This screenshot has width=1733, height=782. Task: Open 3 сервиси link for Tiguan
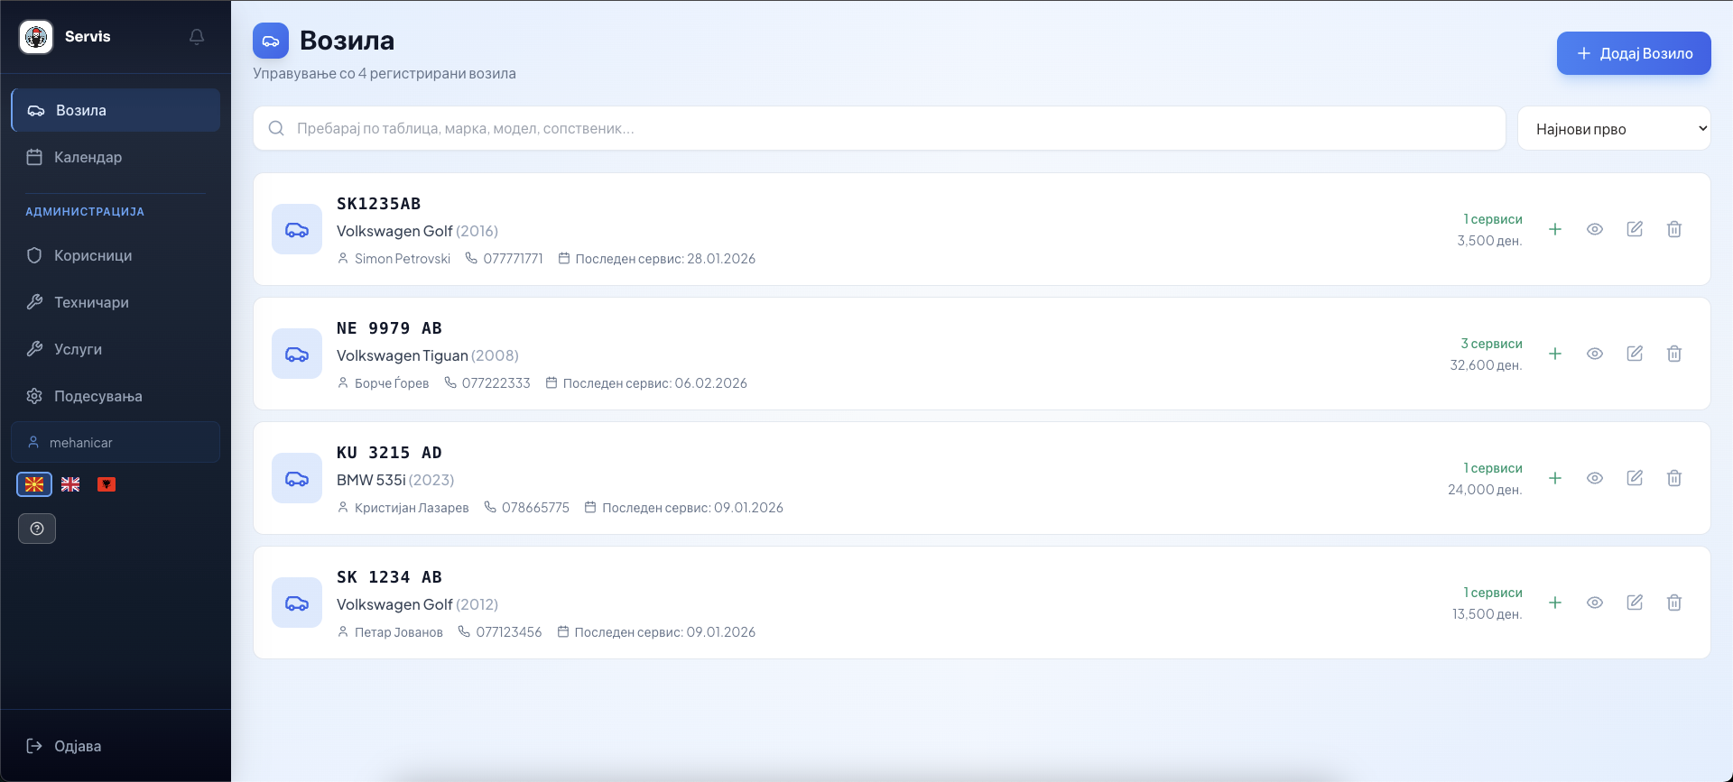pos(1491,344)
